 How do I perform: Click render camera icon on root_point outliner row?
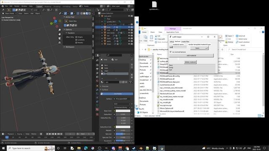(x=132, y=16)
